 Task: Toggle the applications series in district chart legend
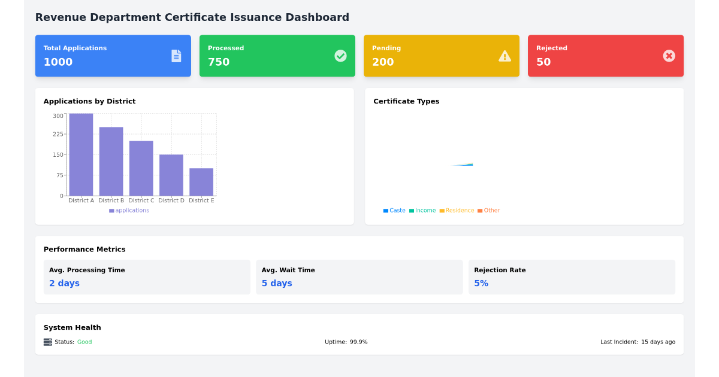[129, 210]
